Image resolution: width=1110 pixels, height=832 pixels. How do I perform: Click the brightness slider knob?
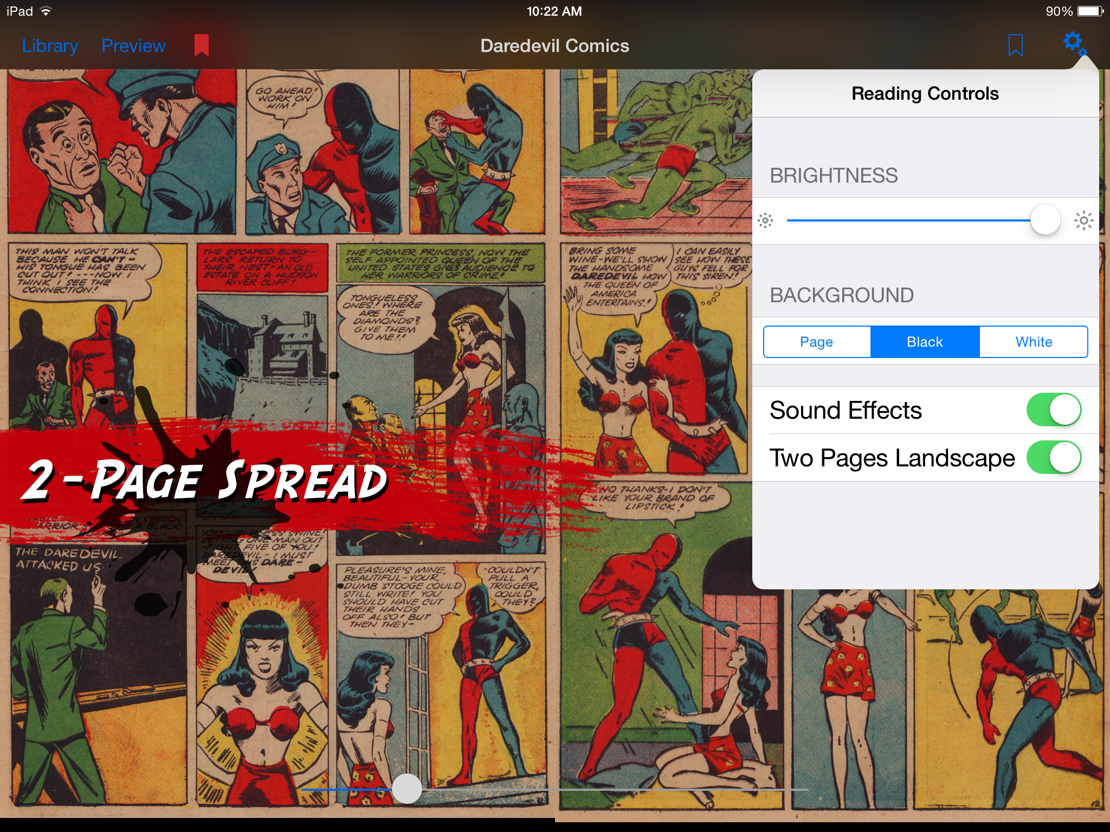[x=1045, y=220]
